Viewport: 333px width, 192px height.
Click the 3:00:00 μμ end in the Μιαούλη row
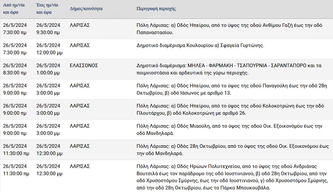(48, 129)
